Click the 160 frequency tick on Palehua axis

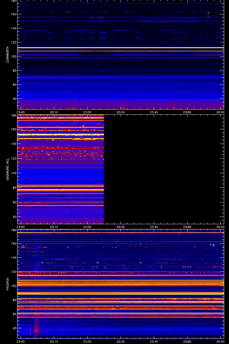(14, 244)
